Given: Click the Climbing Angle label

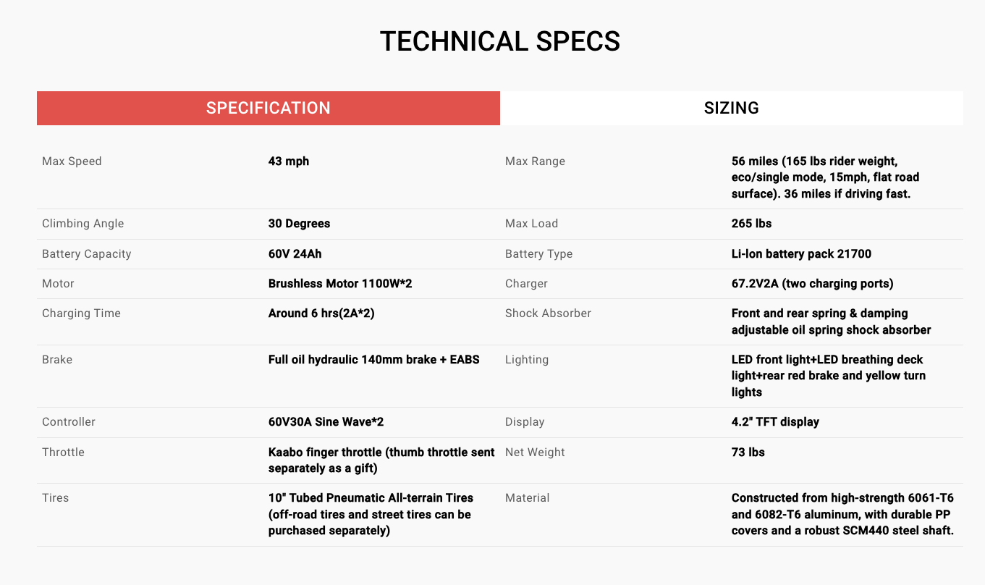Looking at the screenshot, I should [x=83, y=224].
